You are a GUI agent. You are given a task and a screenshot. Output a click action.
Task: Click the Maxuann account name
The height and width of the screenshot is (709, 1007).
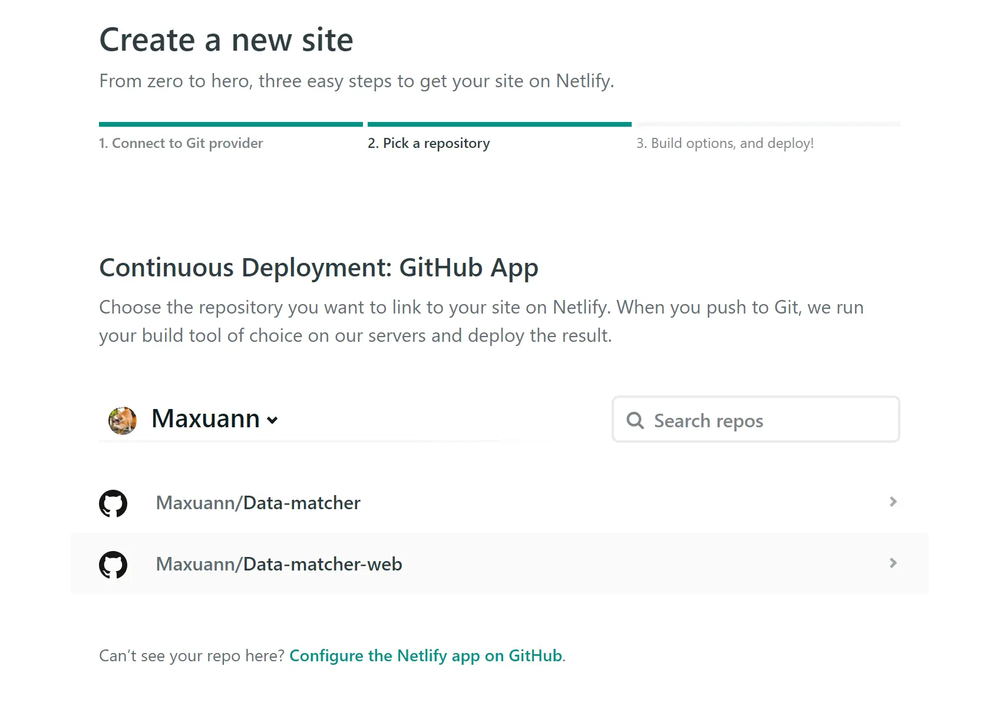[x=206, y=419]
